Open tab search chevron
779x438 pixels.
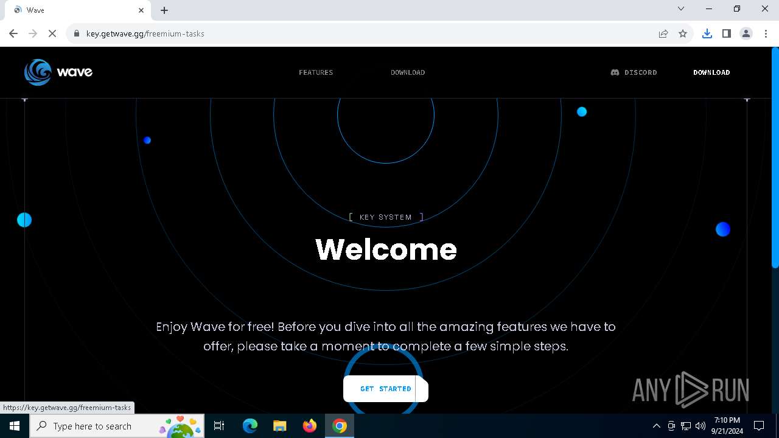[681, 9]
